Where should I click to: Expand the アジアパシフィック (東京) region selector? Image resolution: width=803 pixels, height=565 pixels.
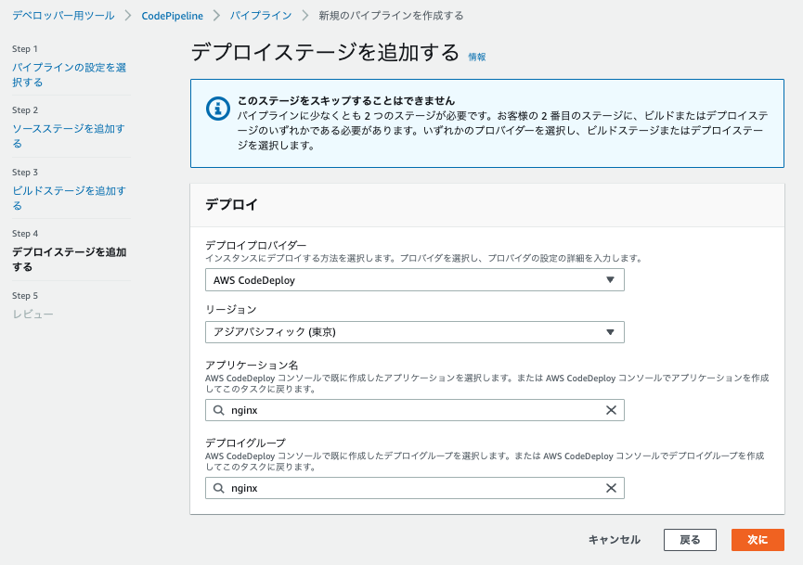[611, 331]
